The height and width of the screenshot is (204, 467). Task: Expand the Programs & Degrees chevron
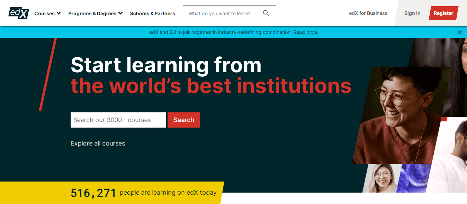120,13
